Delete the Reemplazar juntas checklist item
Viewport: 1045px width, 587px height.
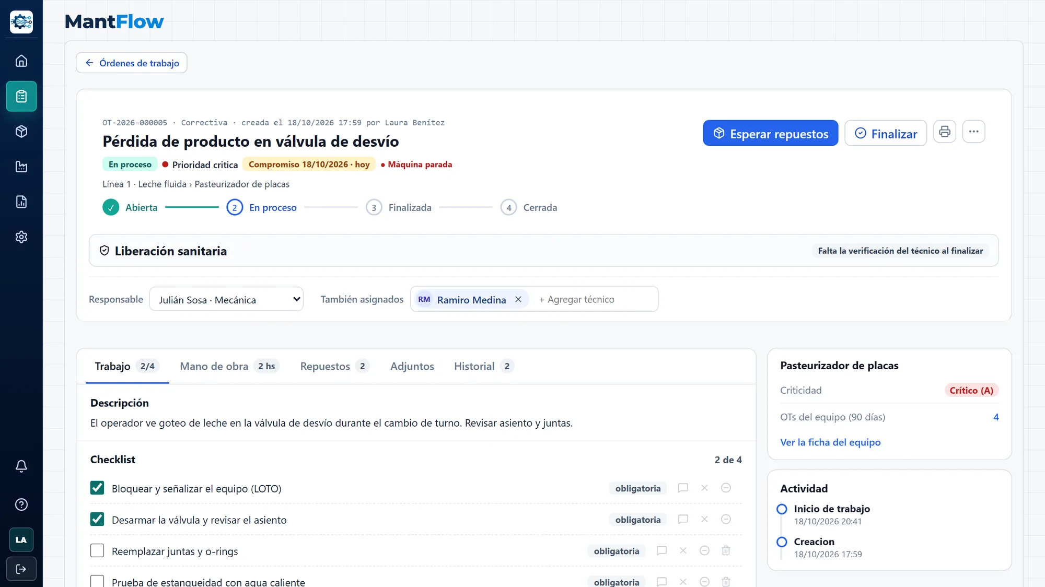(726, 550)
